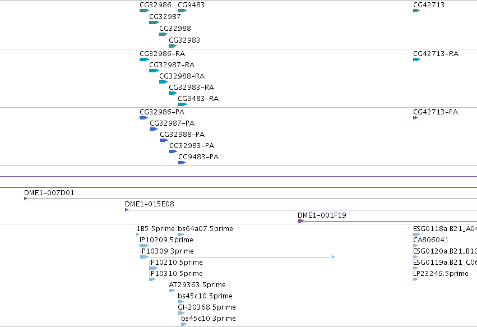Click the GH20368.5prime EST label
This screenshot has width=477, height=327.
point(207,307)
